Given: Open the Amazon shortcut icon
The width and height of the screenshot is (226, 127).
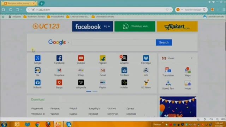Looking at the screenshot, I should [x=124, y=58].
